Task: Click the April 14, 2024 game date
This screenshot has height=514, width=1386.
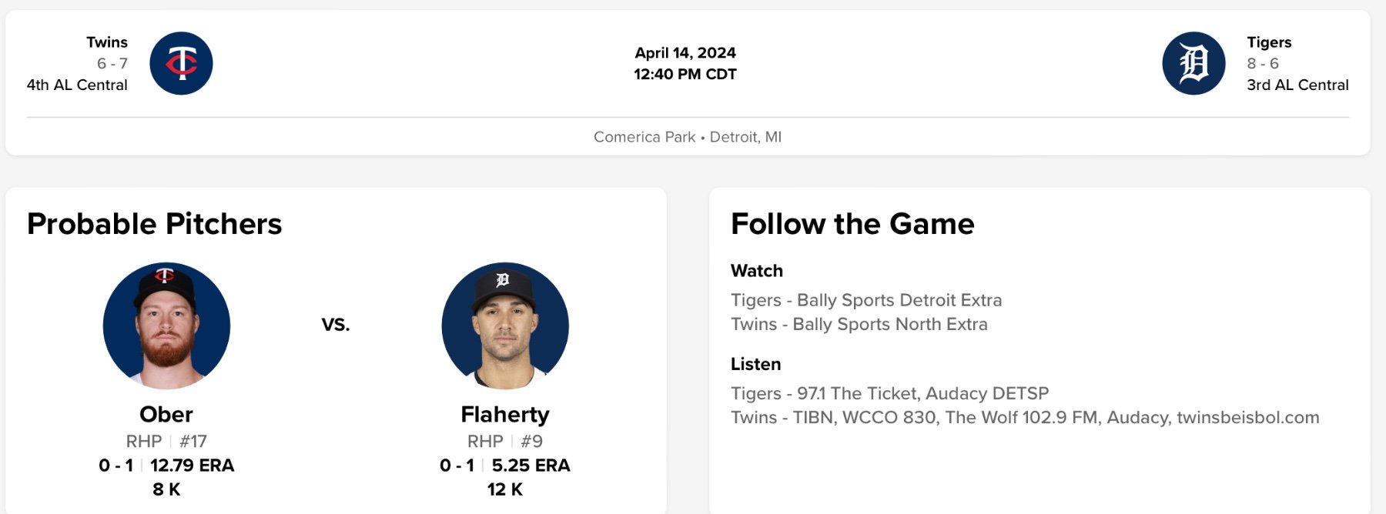Action: tap(685, 52)
